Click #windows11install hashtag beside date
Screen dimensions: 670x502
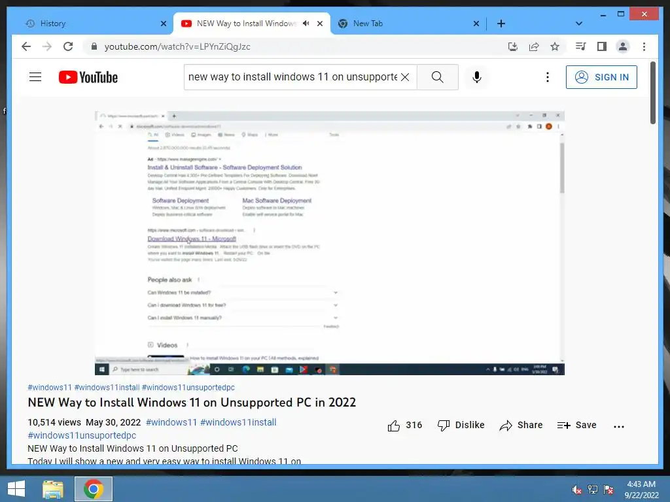click(238, 422)
